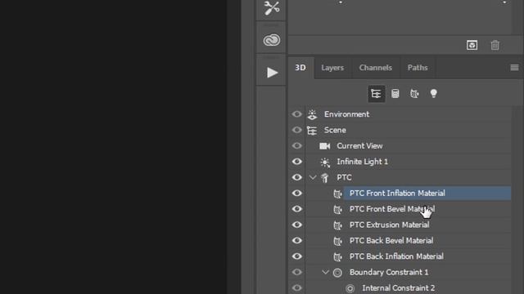Toggle visibility of Internal Constraint 2

click(x=296, y=287)
